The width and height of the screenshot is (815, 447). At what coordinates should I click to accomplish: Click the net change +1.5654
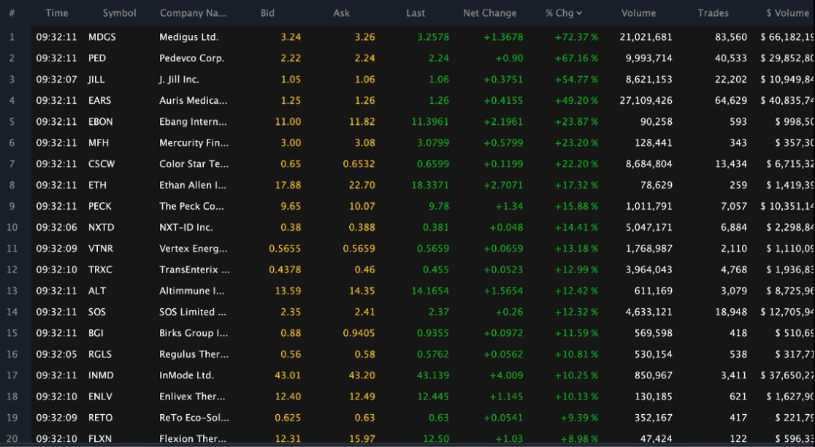(x=504, y=291)
